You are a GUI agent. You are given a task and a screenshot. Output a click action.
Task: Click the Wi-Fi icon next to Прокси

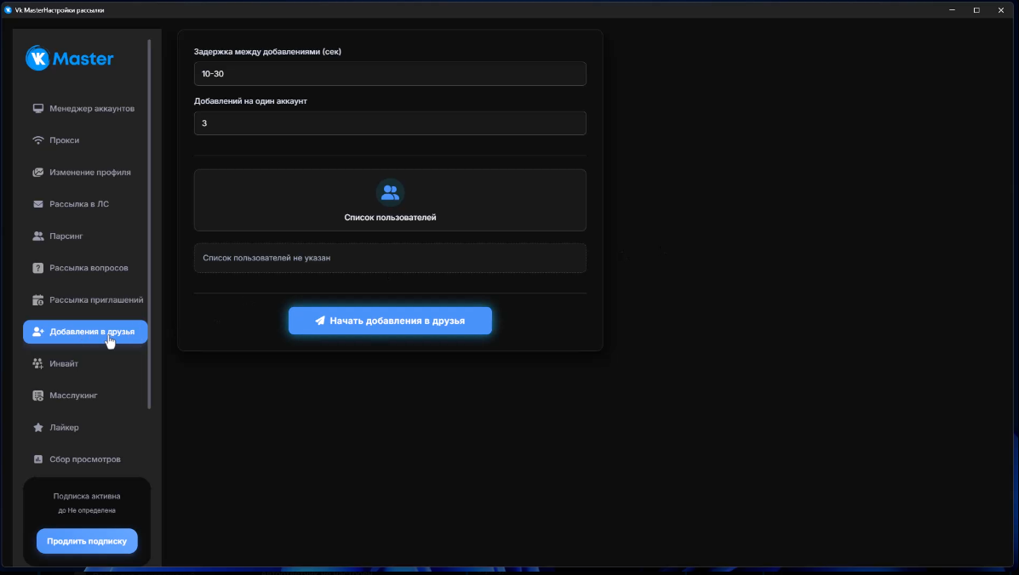37,140
